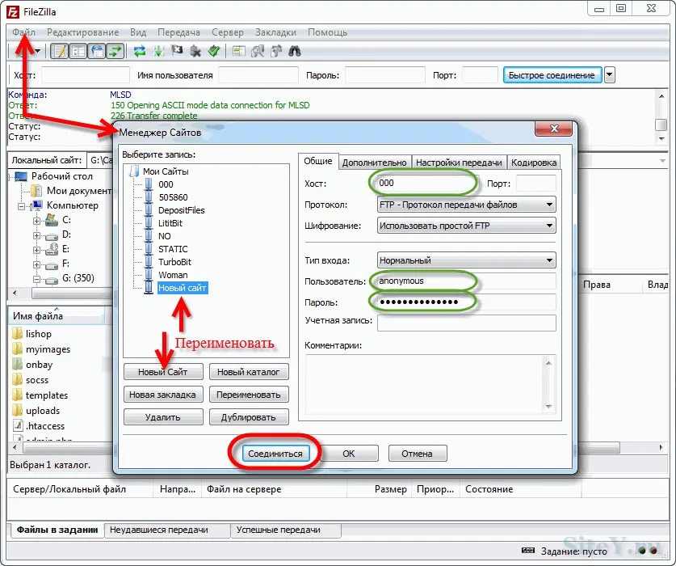Click the Отмена button
This screenshot has width=676, height=566.
coord(417,454)
